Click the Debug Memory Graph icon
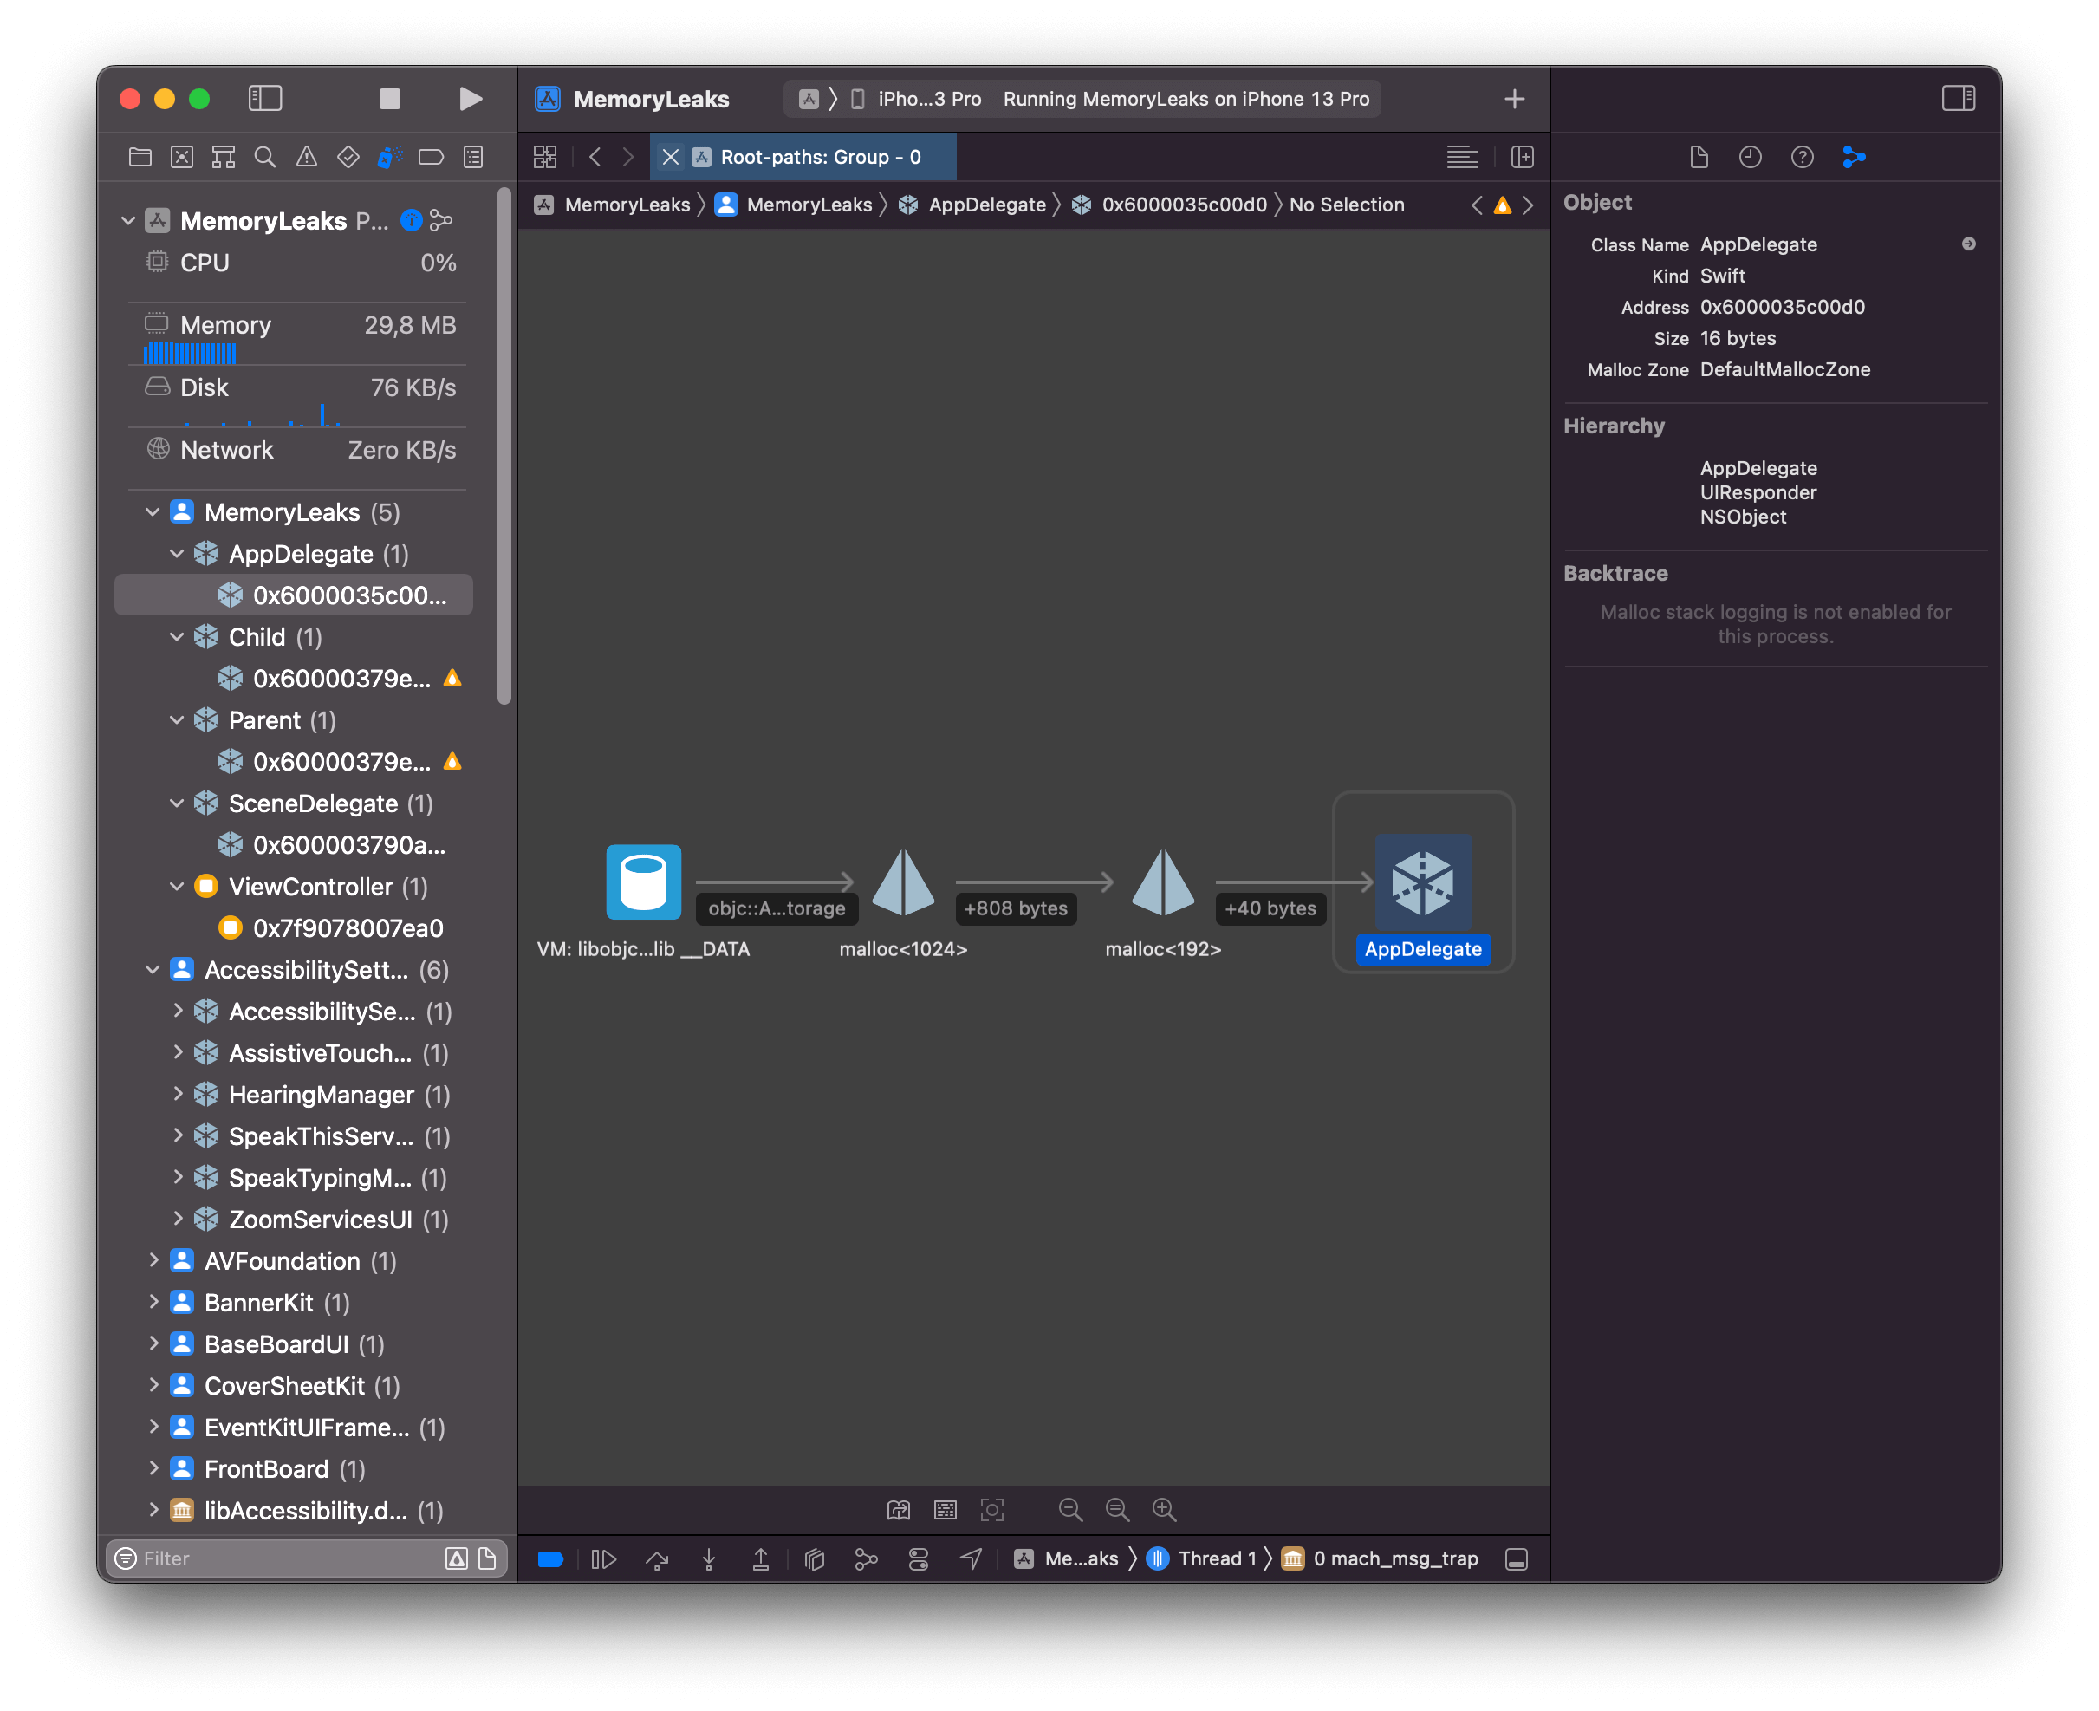Image resolution: width=2099 pixels, height=1711 pixels. coord(865,1558)
